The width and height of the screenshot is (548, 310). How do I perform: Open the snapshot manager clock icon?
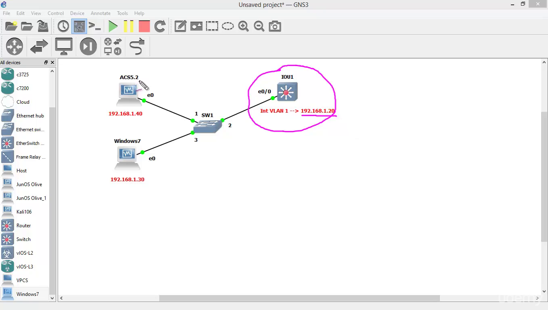click(63, 26)
